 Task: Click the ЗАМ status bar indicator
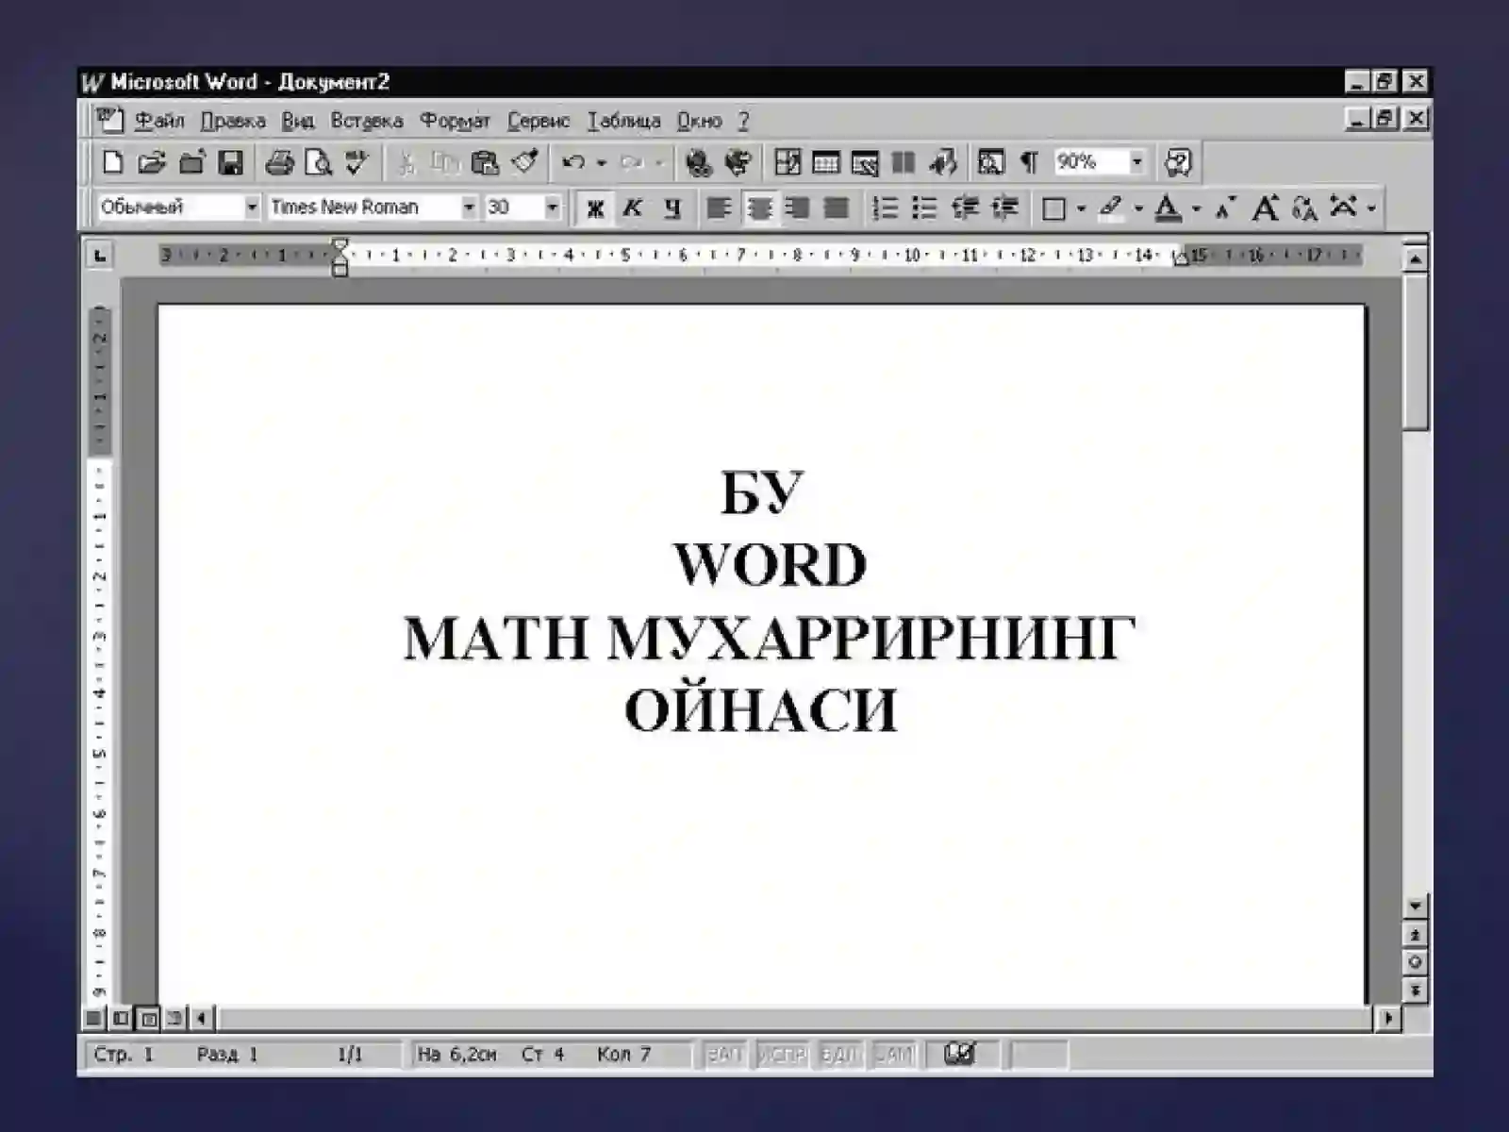tap(893, 1054)
